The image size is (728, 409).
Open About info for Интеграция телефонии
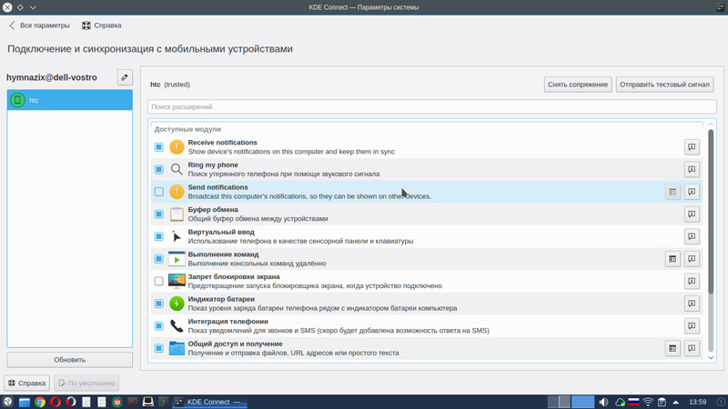click(x=692, y=326)
